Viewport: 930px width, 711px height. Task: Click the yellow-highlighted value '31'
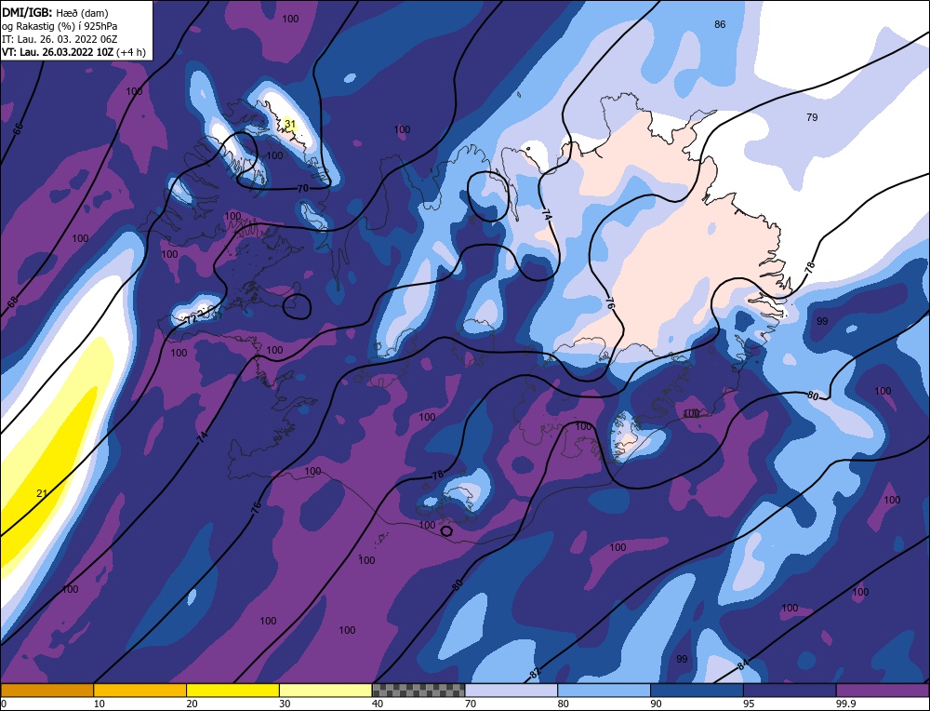(x=290, y=124)
